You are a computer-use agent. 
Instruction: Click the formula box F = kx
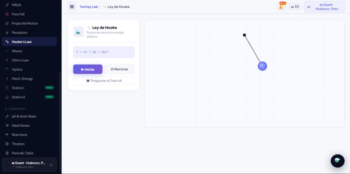[104, 52]
